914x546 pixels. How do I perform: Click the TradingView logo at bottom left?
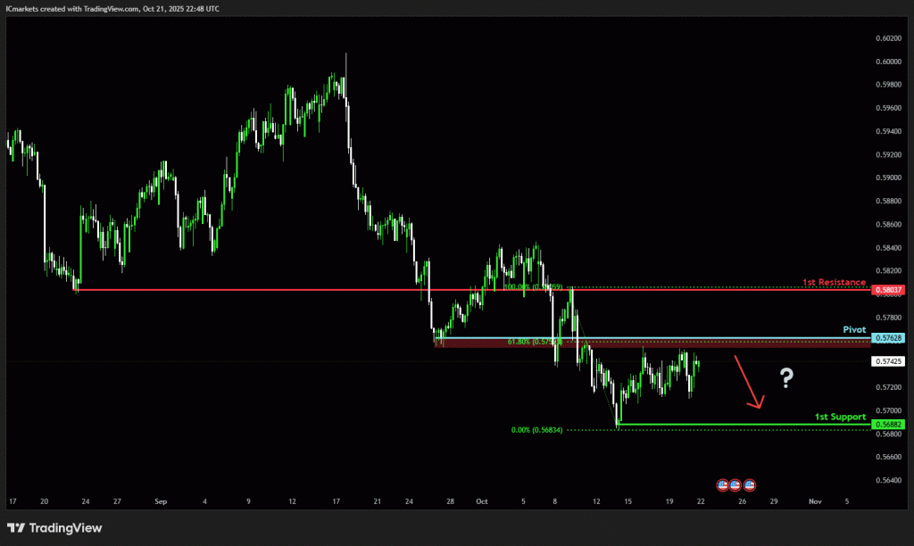55,528
